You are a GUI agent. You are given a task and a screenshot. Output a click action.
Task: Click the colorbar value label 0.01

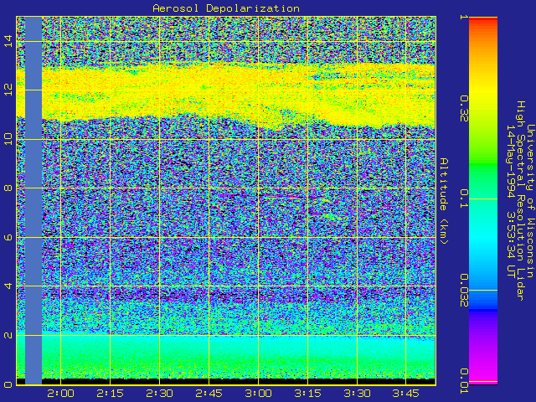pyautogui.click(x=463, y=381)
